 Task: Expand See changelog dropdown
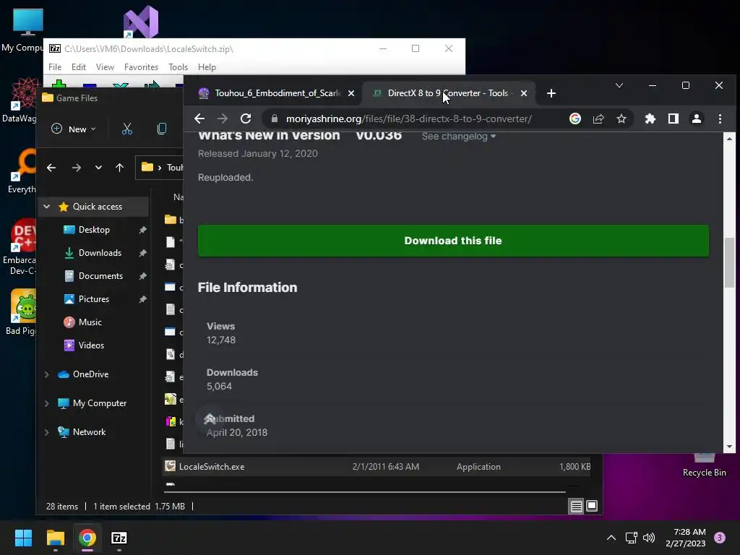pos(458,137)
